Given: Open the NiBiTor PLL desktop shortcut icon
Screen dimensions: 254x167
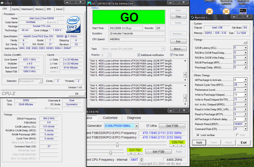Looking at the screenshot, I should click(x=243, y=11).
